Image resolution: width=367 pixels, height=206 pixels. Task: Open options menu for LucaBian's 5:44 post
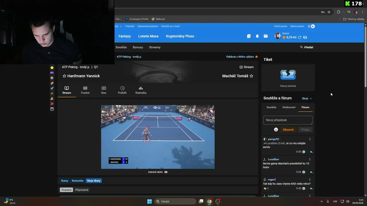click(310, 159)
